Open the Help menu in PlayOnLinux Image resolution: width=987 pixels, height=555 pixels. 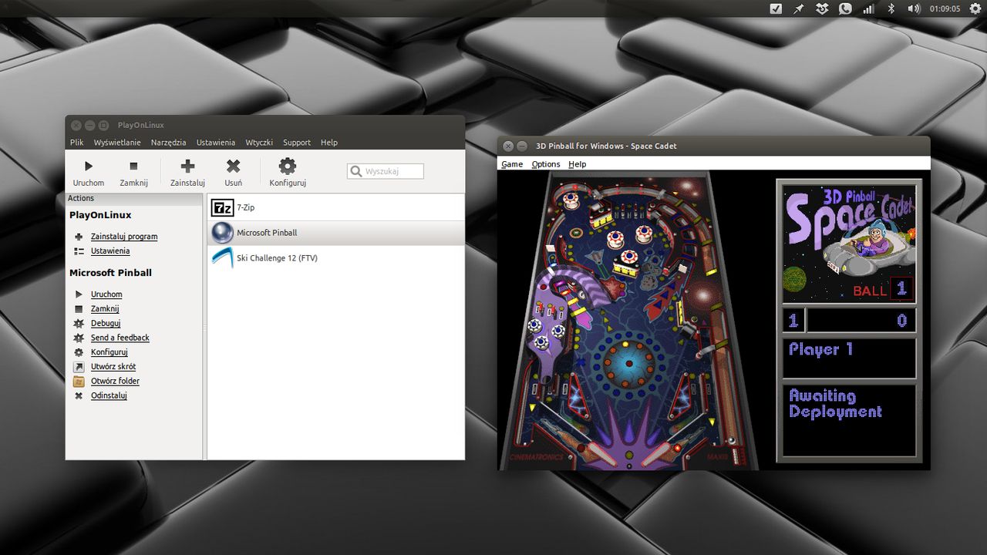coord(329,143)
